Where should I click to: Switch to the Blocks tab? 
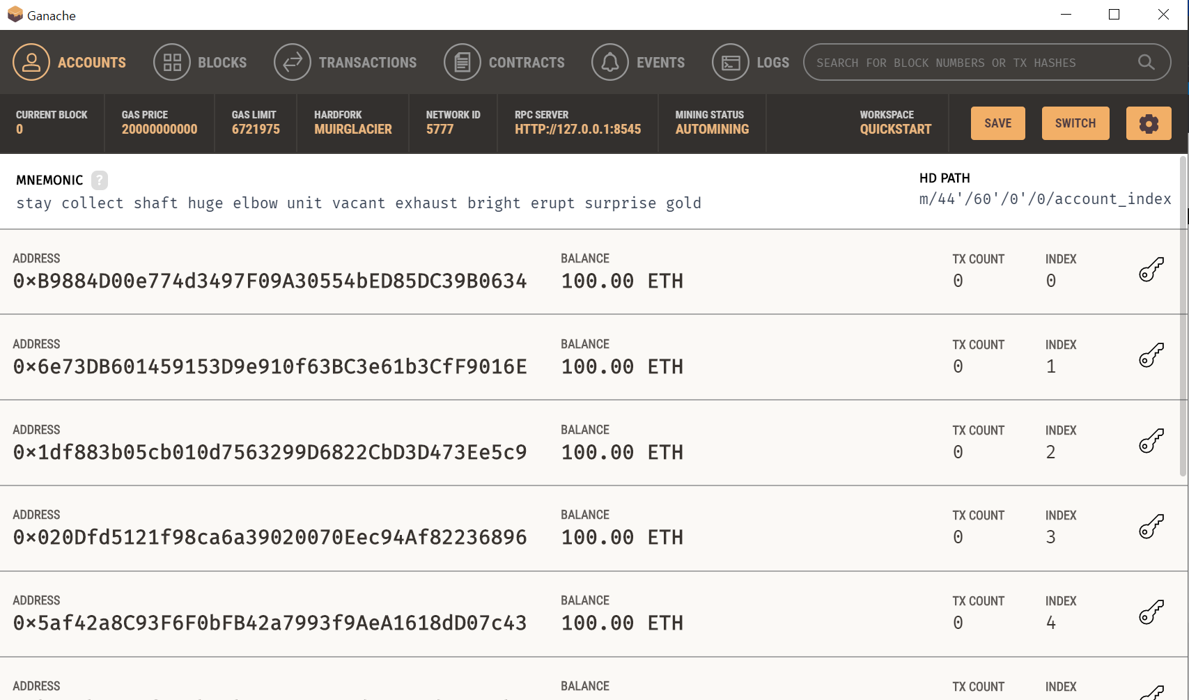pos(200,62)
